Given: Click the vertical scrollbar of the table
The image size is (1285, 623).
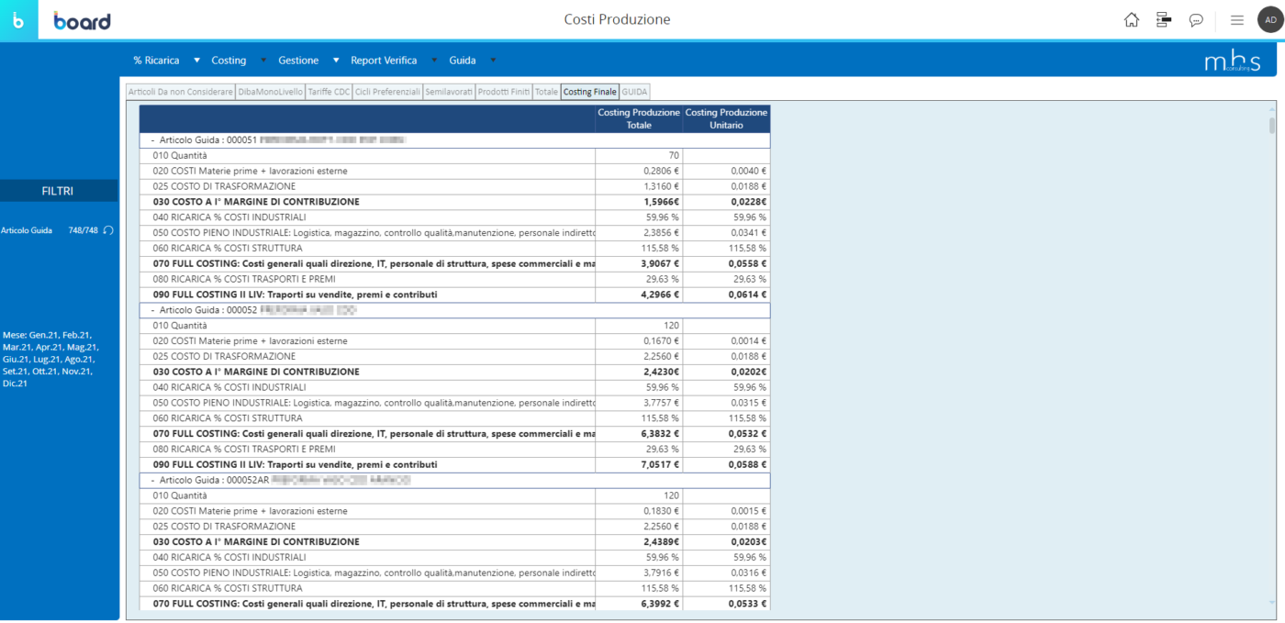Looking at the screenshot, I should [1271, 126].
